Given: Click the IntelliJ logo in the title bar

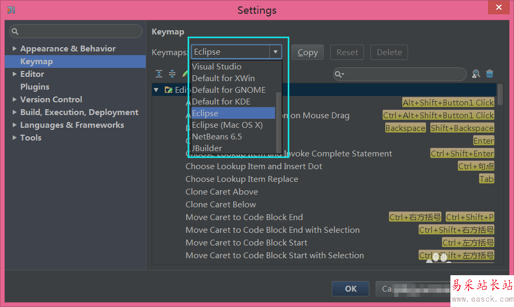Looking at the screenshot, I should click(x=11, y=10).
